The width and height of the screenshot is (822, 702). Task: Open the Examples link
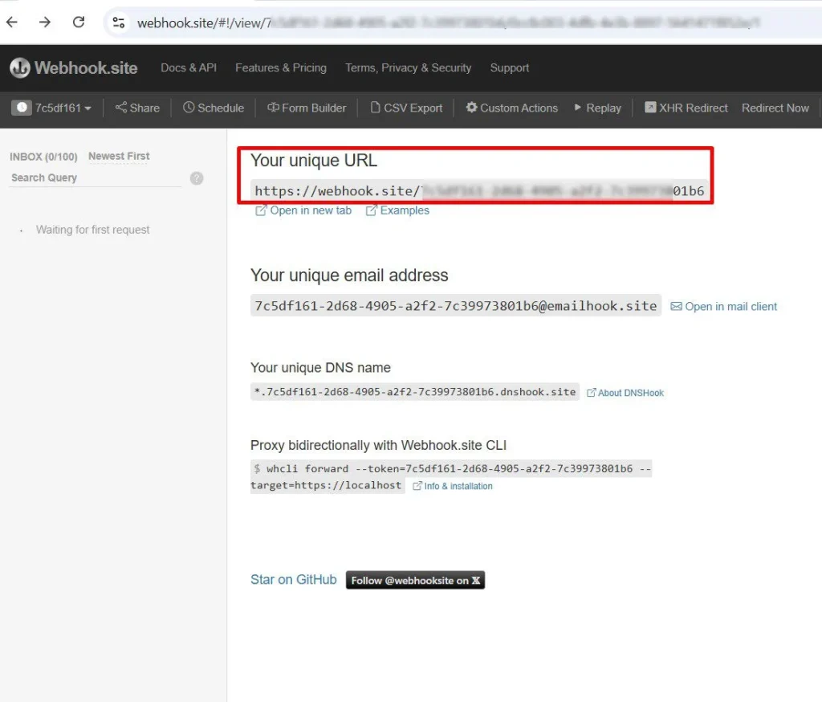397,210
